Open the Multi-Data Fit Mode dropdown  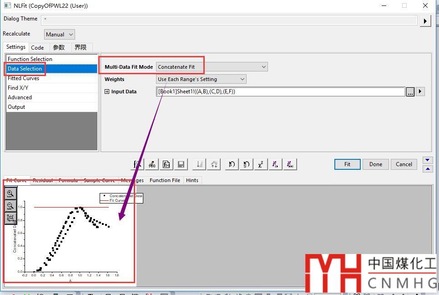pyautogui.click(x=212, y=67)
